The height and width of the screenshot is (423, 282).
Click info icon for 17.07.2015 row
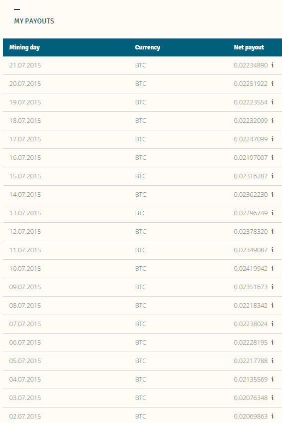pyautogui.click(x=273, y=139)
